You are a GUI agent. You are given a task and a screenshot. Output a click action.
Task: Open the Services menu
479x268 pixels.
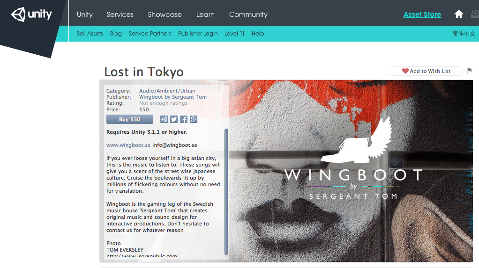click(x=120, y=14)
